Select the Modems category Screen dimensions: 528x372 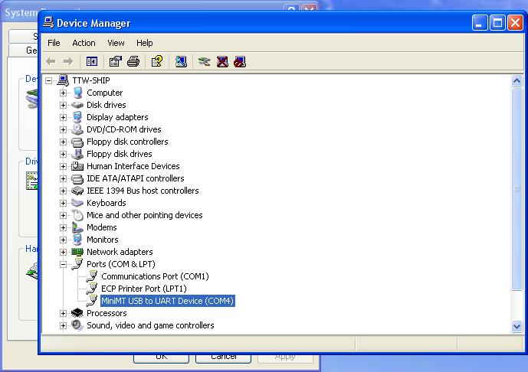click(101, 227)
